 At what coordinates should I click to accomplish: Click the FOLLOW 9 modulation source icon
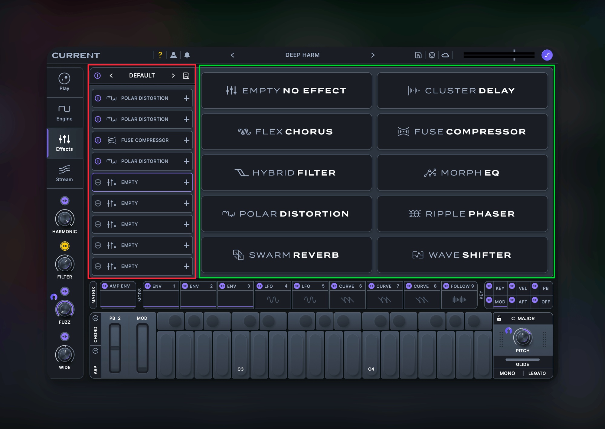click(x=446, y=286)
